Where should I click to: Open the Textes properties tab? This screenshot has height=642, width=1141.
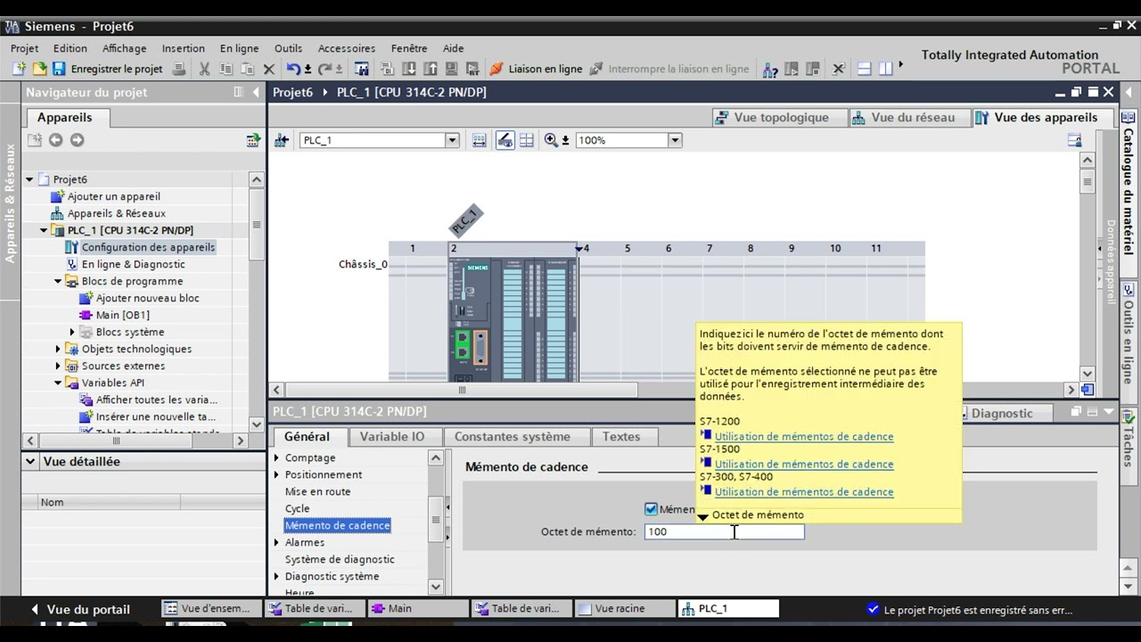(x=621, y=437)
